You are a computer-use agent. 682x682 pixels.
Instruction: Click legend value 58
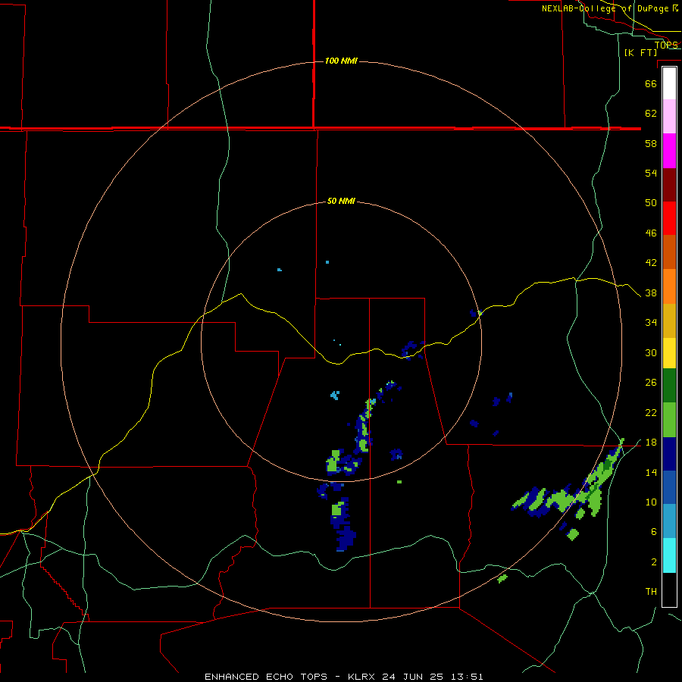click(x=651, y=143)
